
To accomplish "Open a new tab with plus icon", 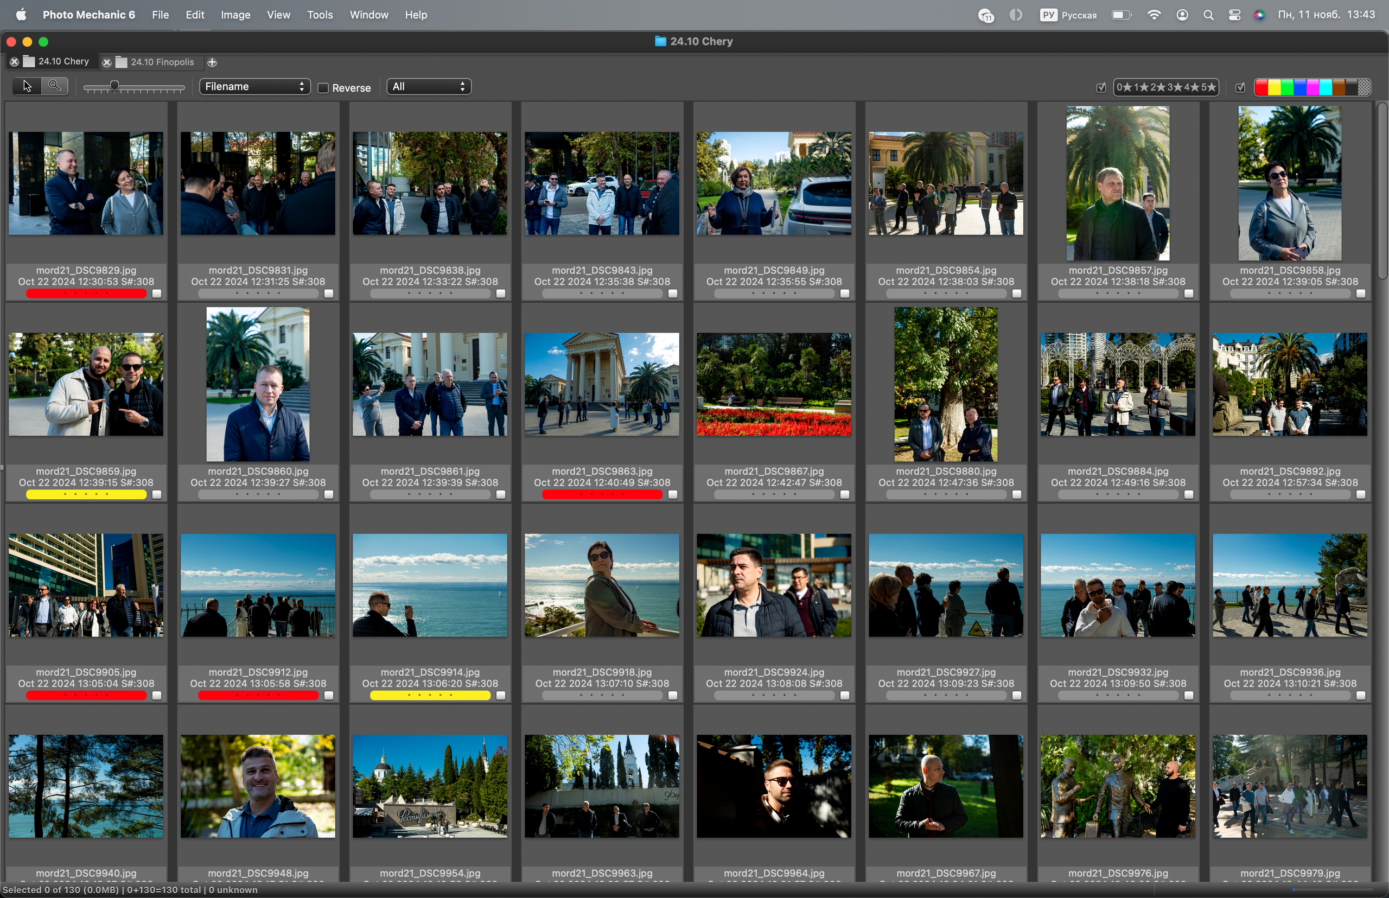I will pos(212,62).
